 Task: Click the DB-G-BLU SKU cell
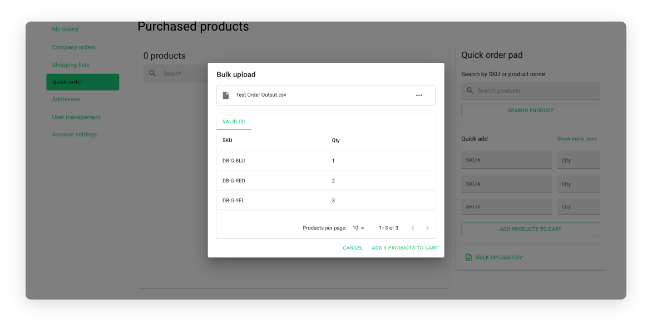[x=234, y=161]
